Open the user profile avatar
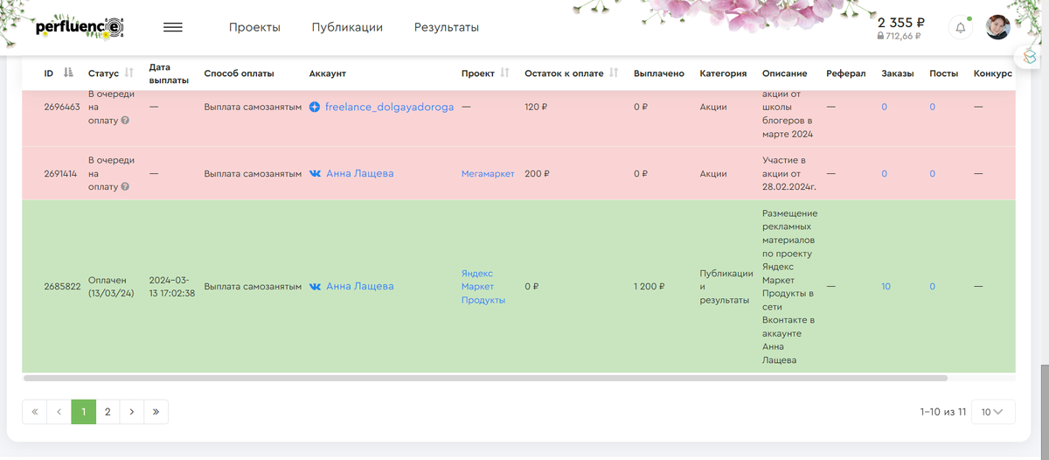1049x460 pixels. tap(998, 27)
